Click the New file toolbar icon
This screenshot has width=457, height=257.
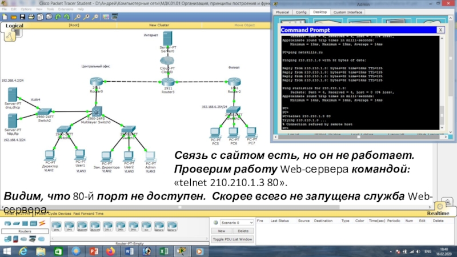(5, 17)
